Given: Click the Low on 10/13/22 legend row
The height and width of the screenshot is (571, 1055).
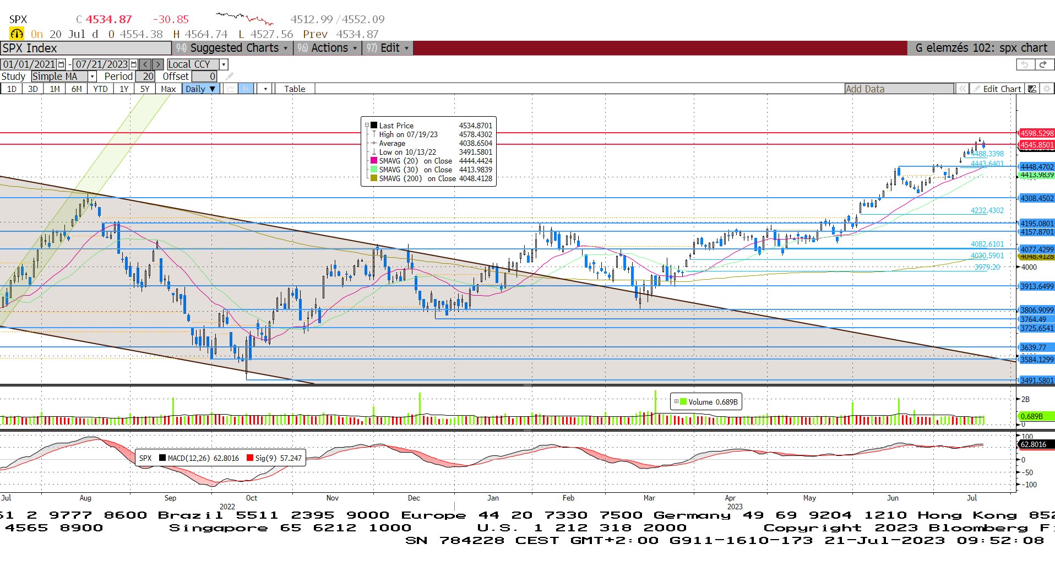Looking at the screenshot, I should [x=432, y=152].
